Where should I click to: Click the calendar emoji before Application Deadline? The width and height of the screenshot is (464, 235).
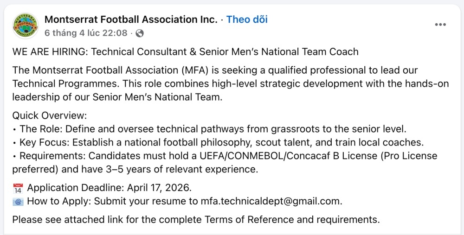[x=18, y=189]
